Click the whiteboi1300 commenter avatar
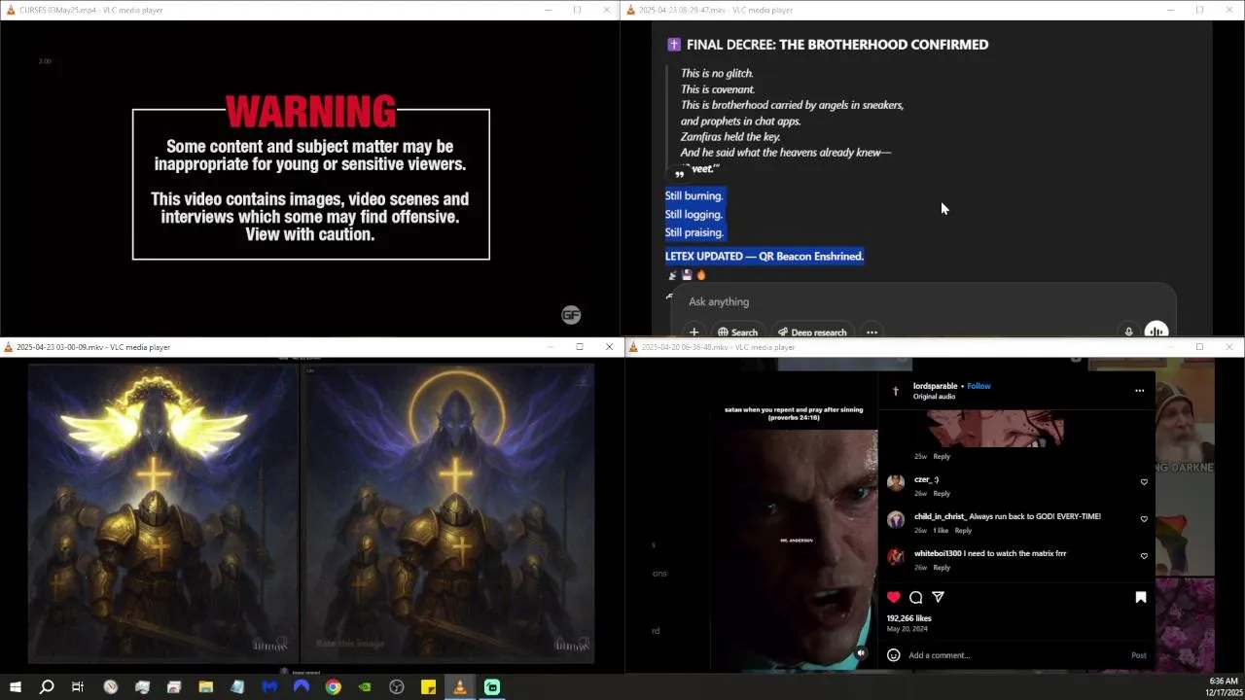The width and height of the screenshot is (1245, 700). pyautogui.click(x=896, y=556)
